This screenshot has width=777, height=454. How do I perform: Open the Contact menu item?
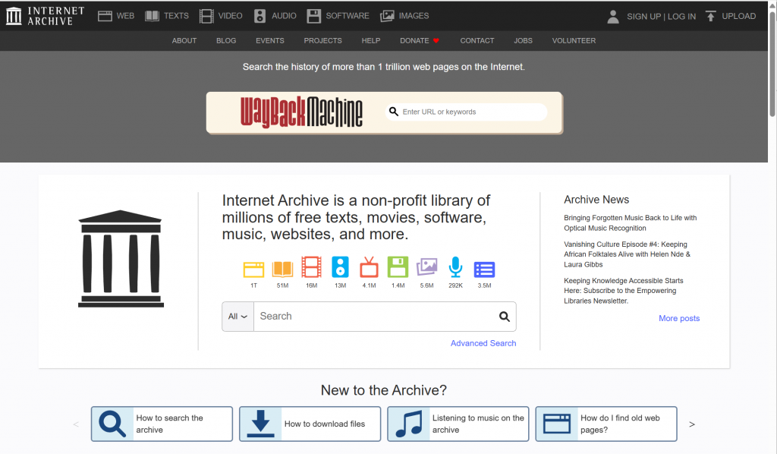(477, 41)
